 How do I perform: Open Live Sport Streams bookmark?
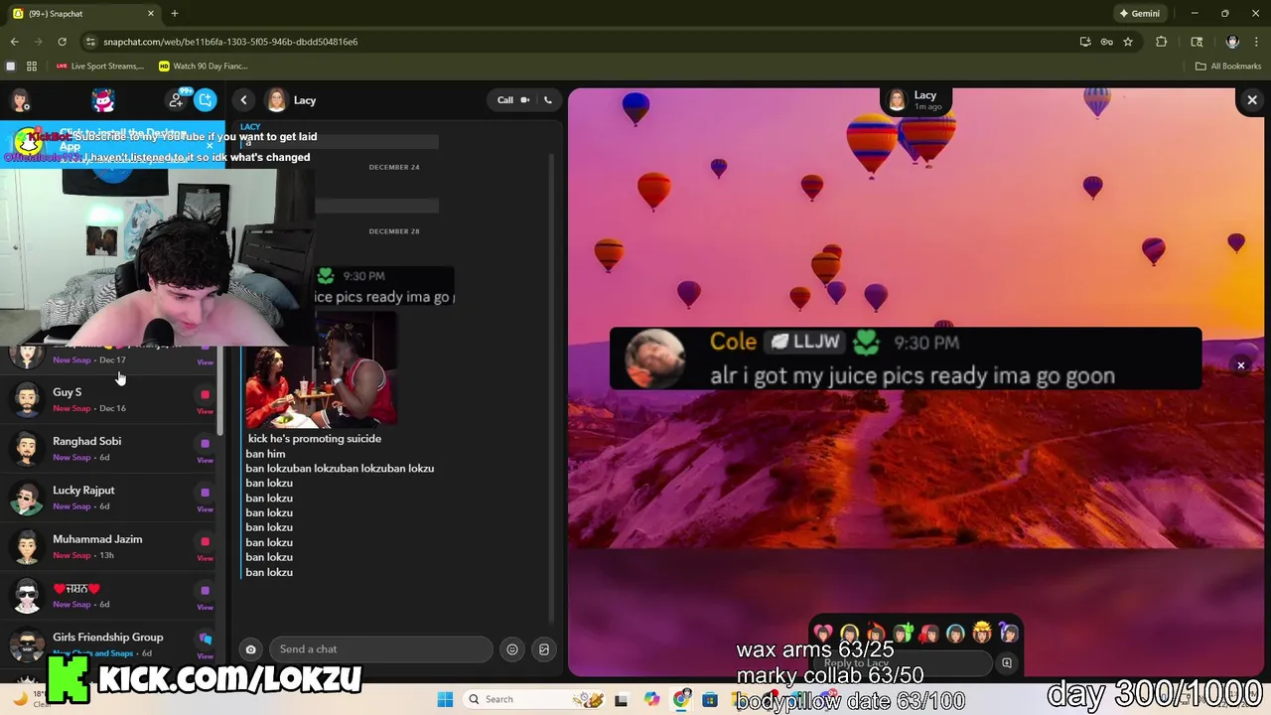click(x=100, y=67)
